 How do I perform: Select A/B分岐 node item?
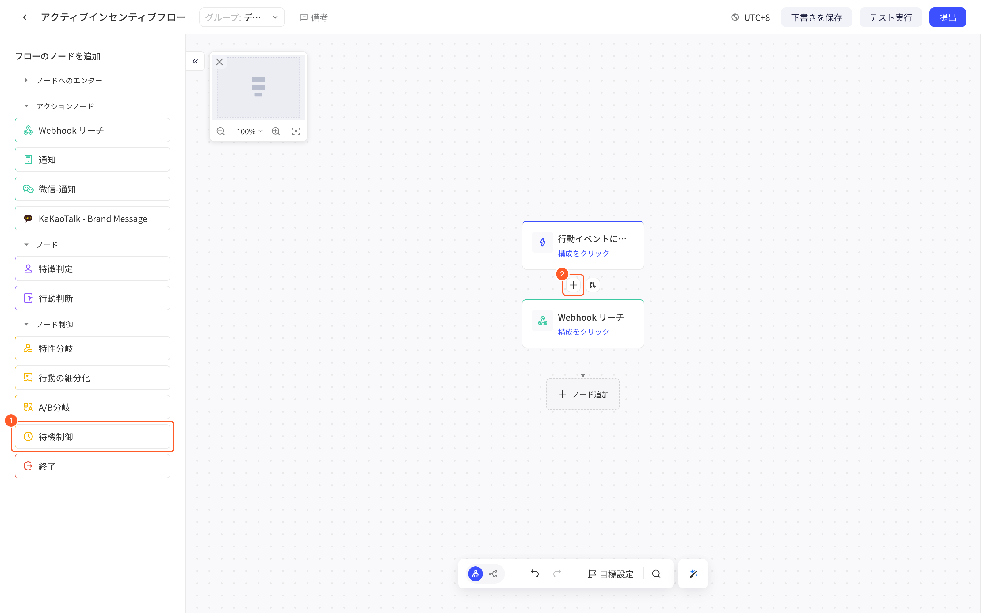tap(92, 407)
